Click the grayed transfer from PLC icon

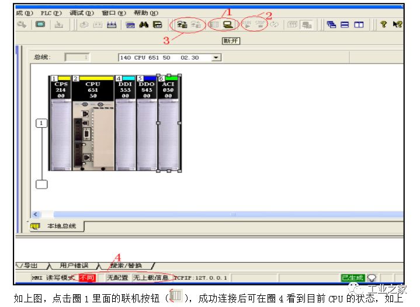pos(196,25)
